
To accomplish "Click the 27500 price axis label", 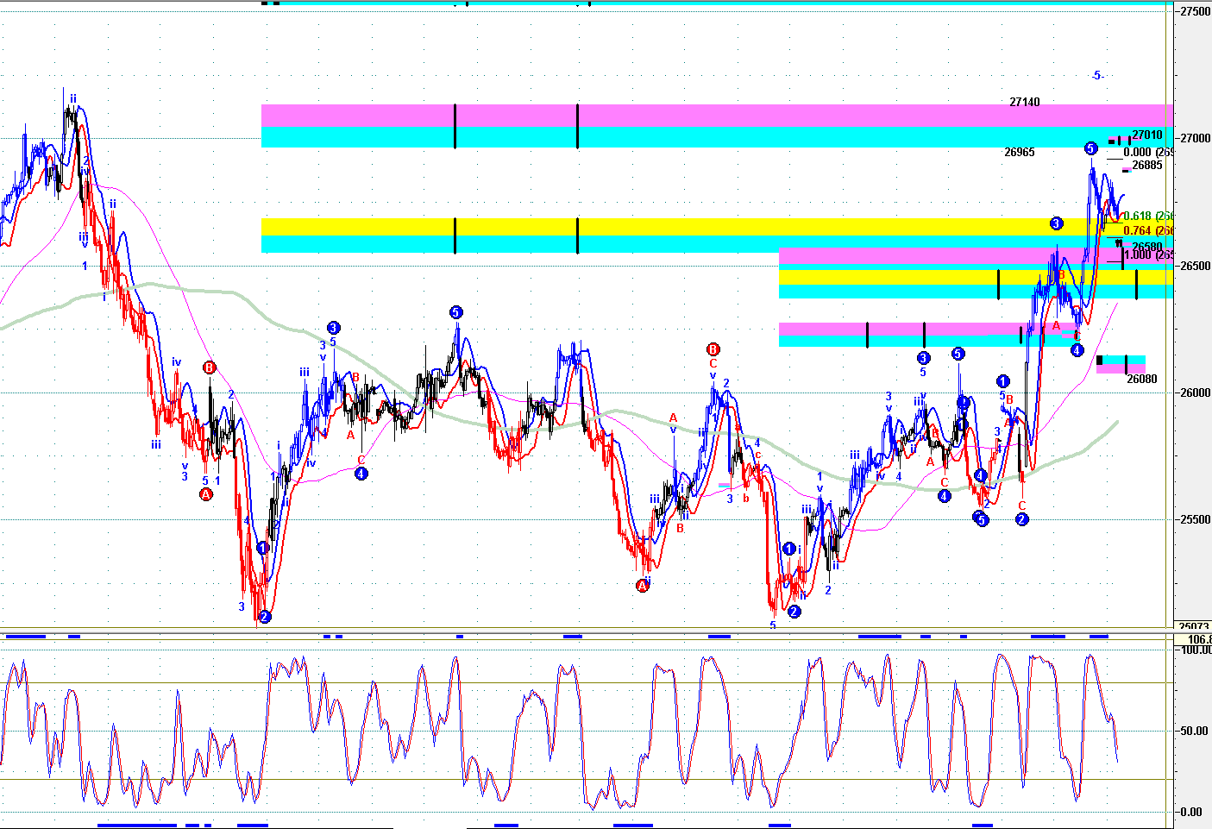I will pos(1196,11).
